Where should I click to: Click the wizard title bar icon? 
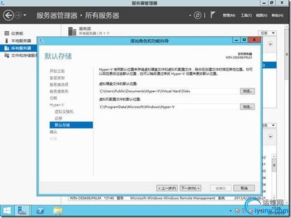pyautogui.click(x=42, y=41)
